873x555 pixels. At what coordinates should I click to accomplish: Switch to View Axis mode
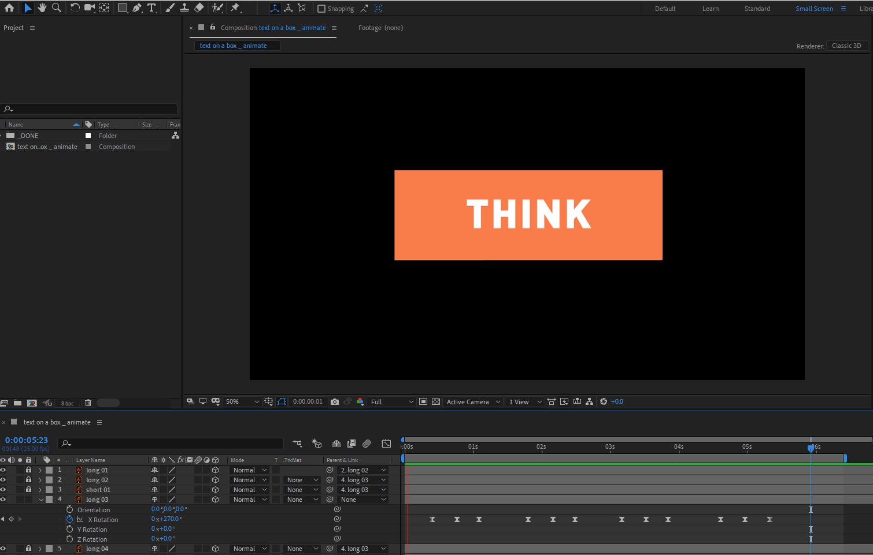(302, 8)
